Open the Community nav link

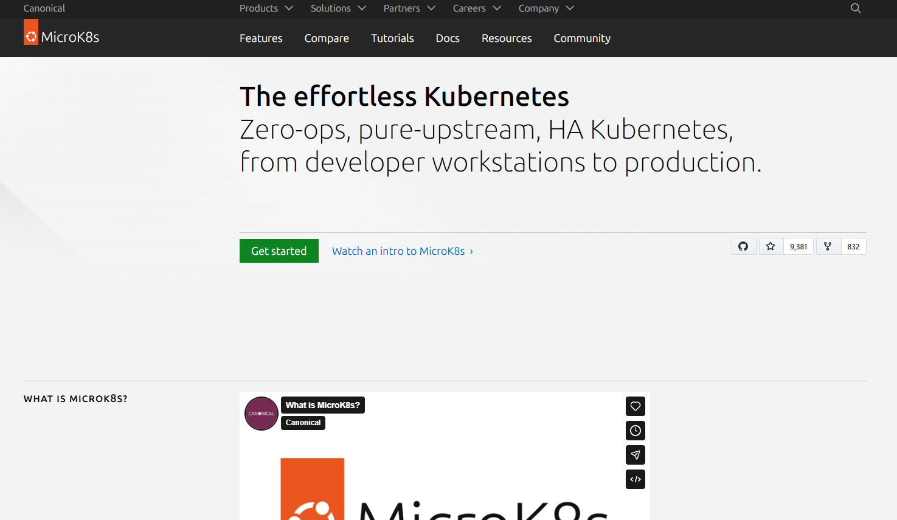[x=582, y=38]
